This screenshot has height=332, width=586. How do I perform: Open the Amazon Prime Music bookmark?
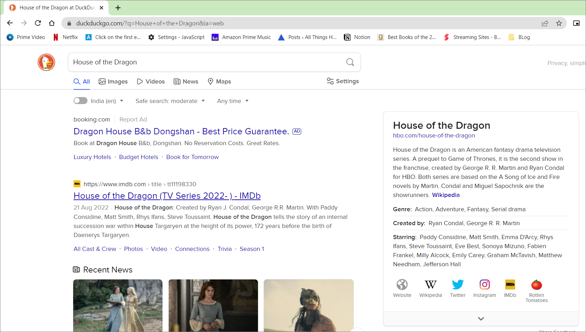(241, 37)
